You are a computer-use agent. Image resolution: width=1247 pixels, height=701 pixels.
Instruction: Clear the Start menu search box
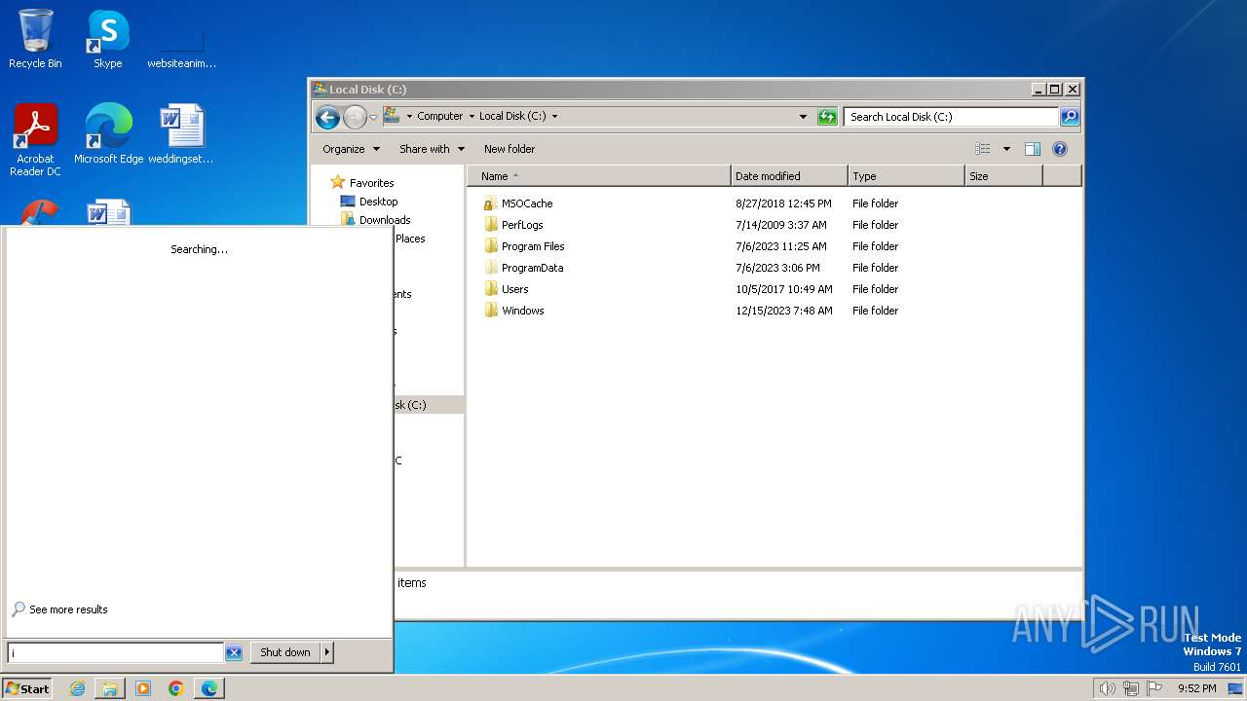point(234,652)
